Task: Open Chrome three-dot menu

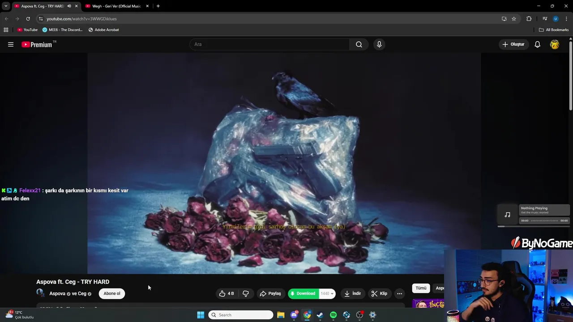Action: [x=566, y=19]
